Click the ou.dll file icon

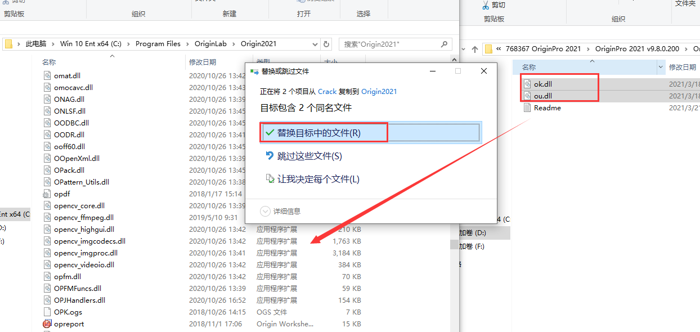pyautogui.click(x=528, y=96)
